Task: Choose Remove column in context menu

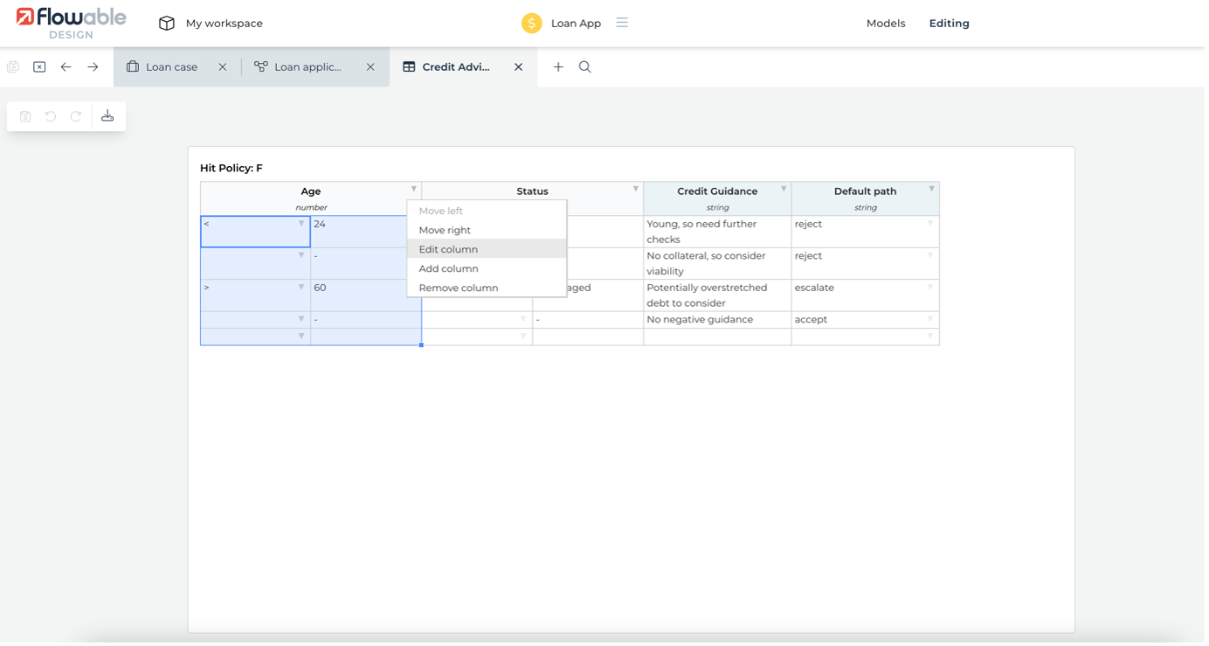Action: 458,288
